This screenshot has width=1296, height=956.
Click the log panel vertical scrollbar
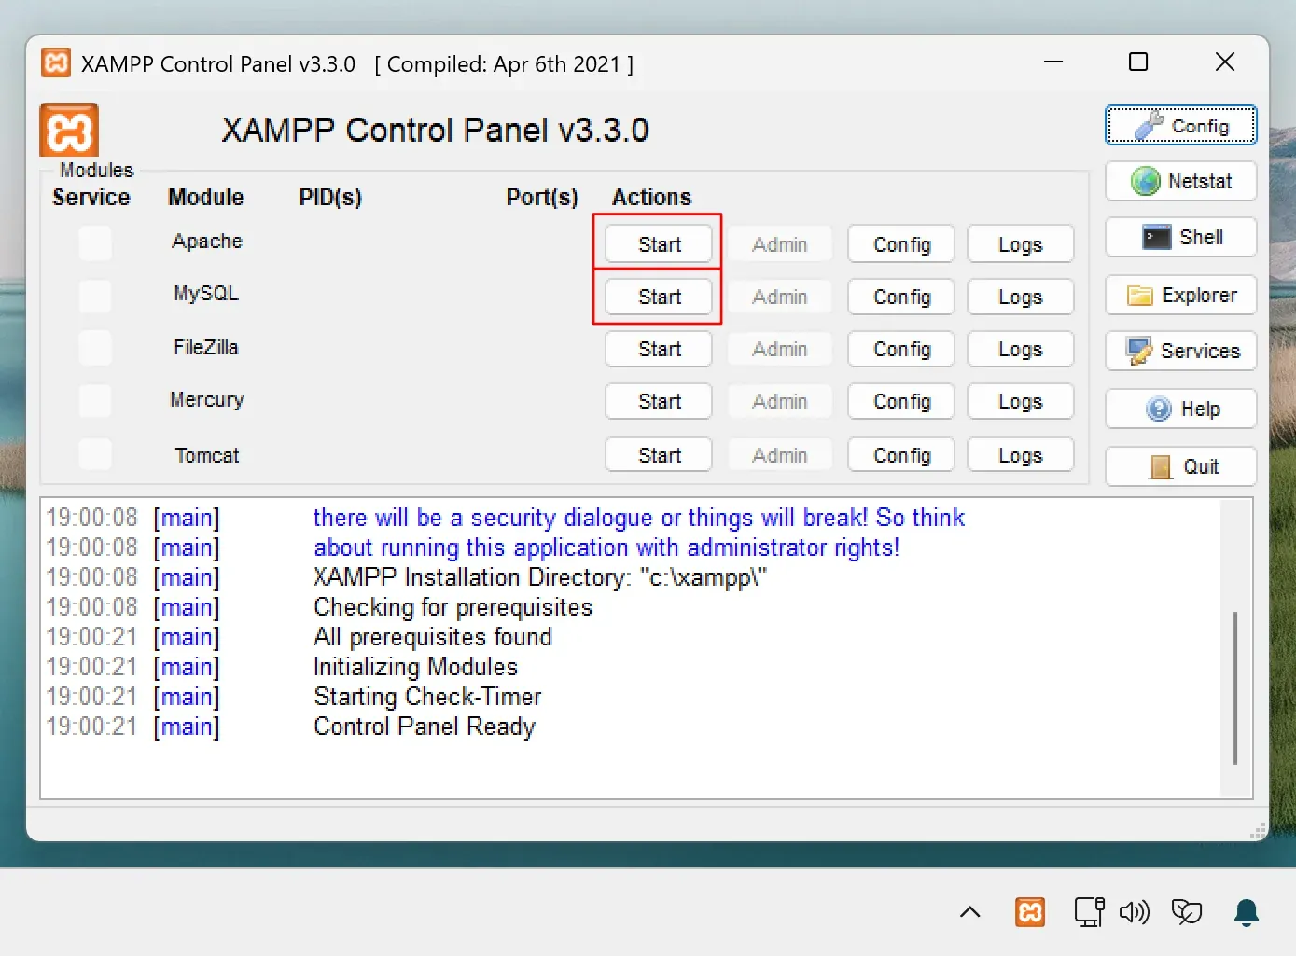tap(1235, 687)
